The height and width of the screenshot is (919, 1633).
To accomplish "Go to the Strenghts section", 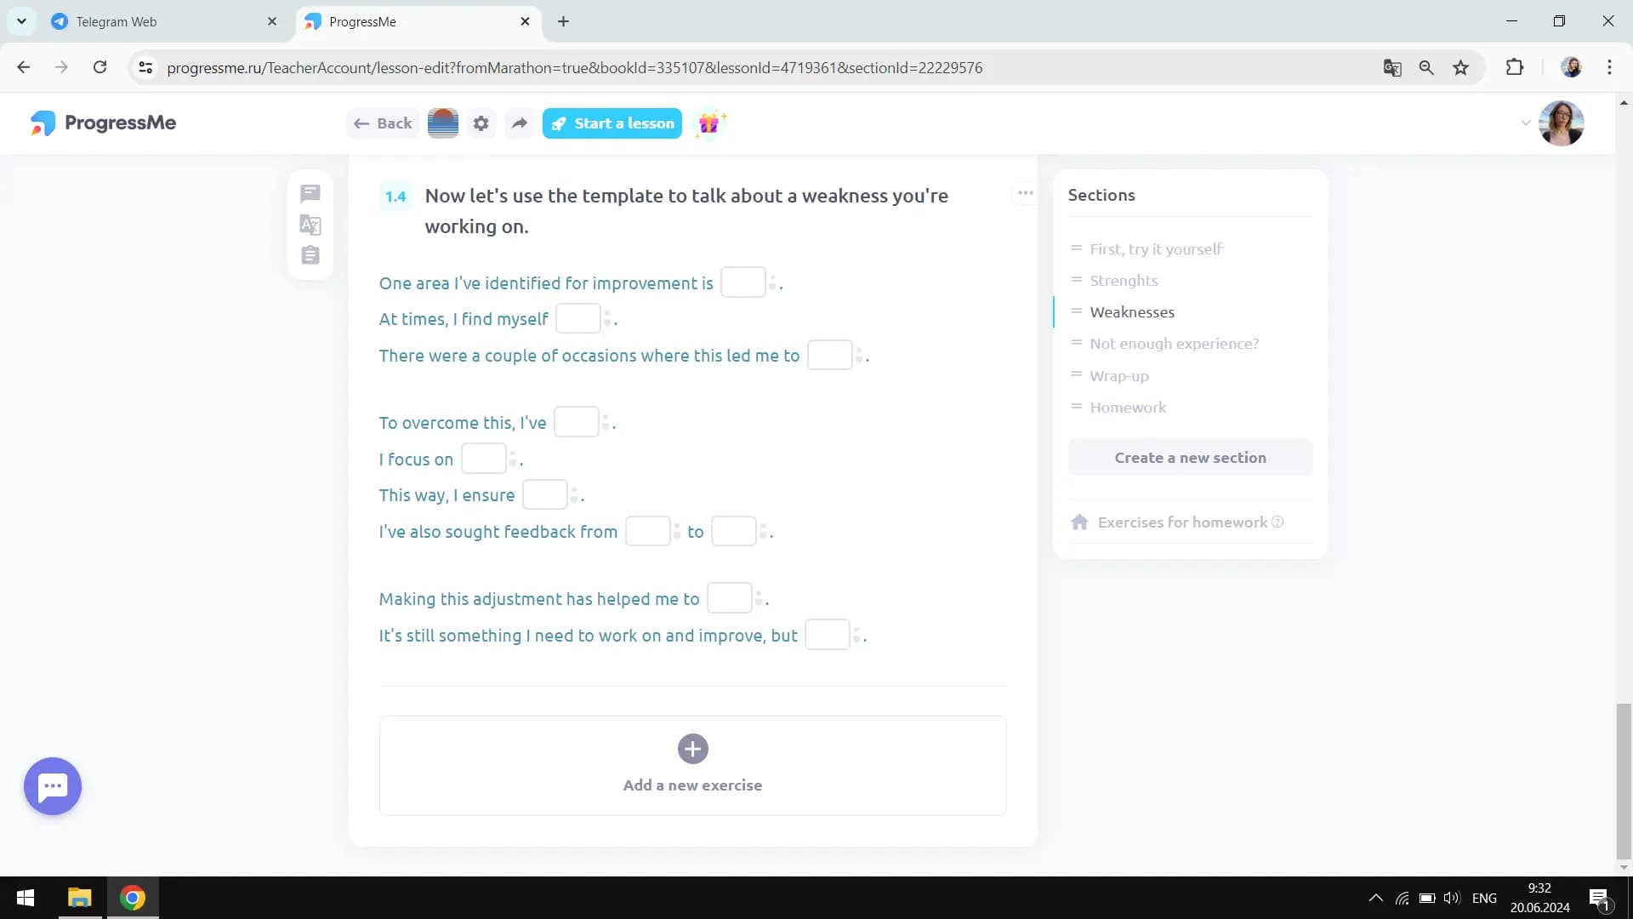I will click(1124, 281).
